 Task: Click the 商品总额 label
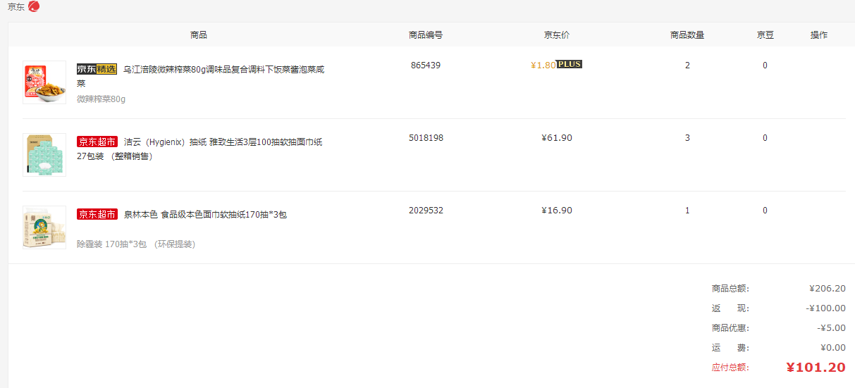pos(730,288)
